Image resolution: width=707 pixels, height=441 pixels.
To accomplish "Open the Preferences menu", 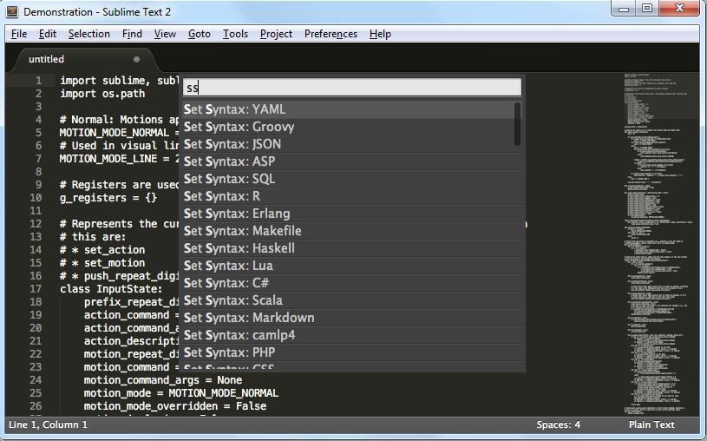I will point(331,34).
